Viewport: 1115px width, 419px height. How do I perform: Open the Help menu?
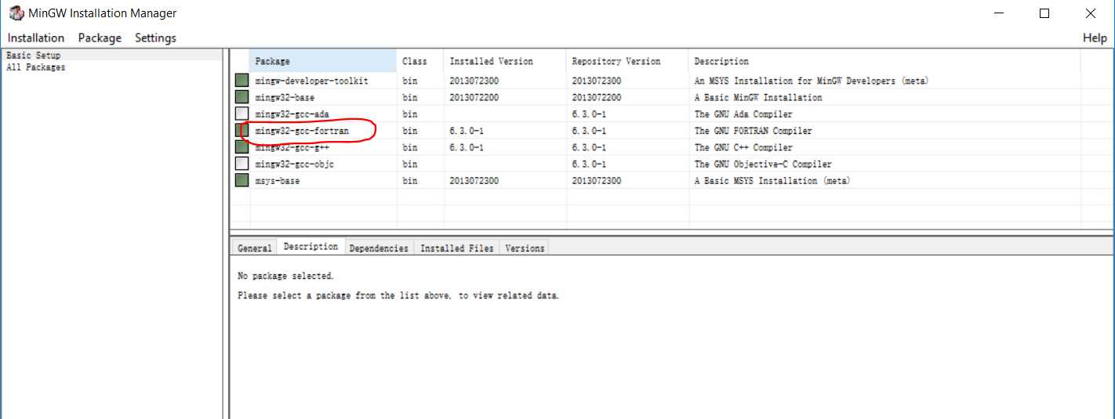coord(1095,38)
